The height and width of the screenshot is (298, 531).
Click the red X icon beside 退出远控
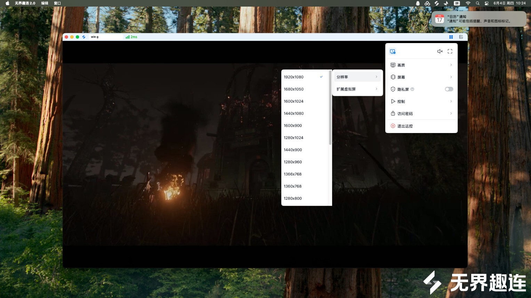coord(393,126)
